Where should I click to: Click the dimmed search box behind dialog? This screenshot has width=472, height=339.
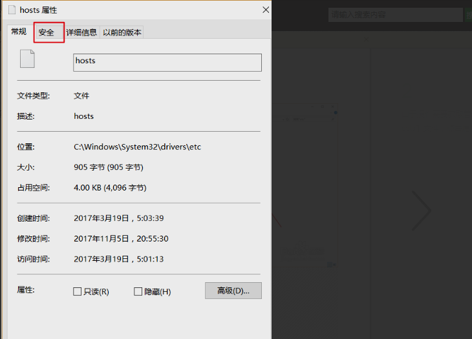pos(394,14)
